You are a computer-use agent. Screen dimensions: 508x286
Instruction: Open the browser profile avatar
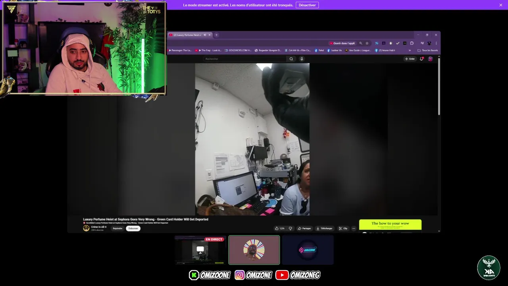coord(429,43)
